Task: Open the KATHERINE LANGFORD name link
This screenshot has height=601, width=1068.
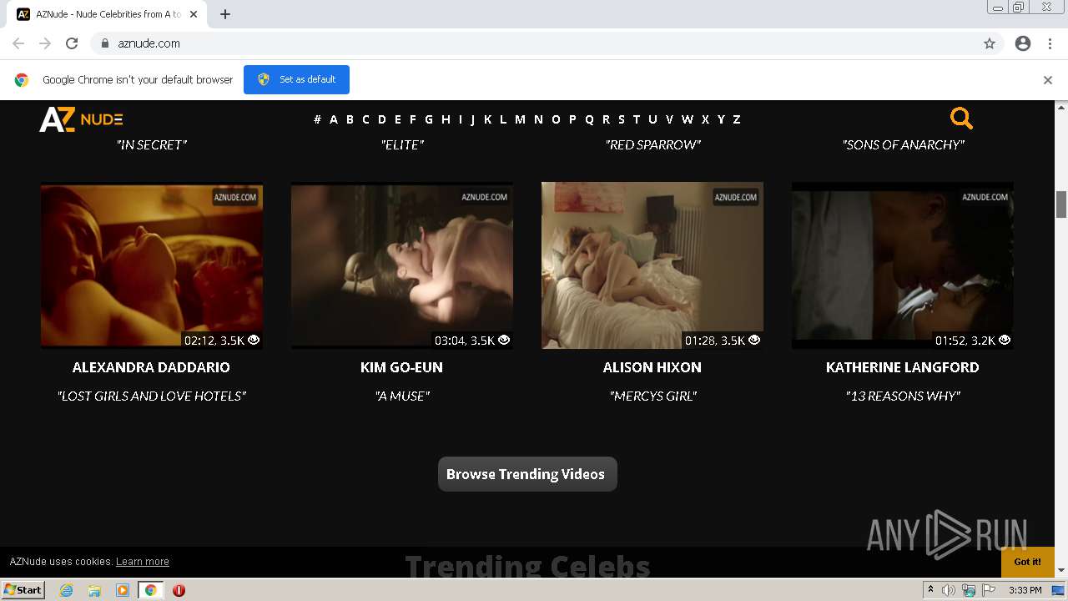Action: coord(903,367)
